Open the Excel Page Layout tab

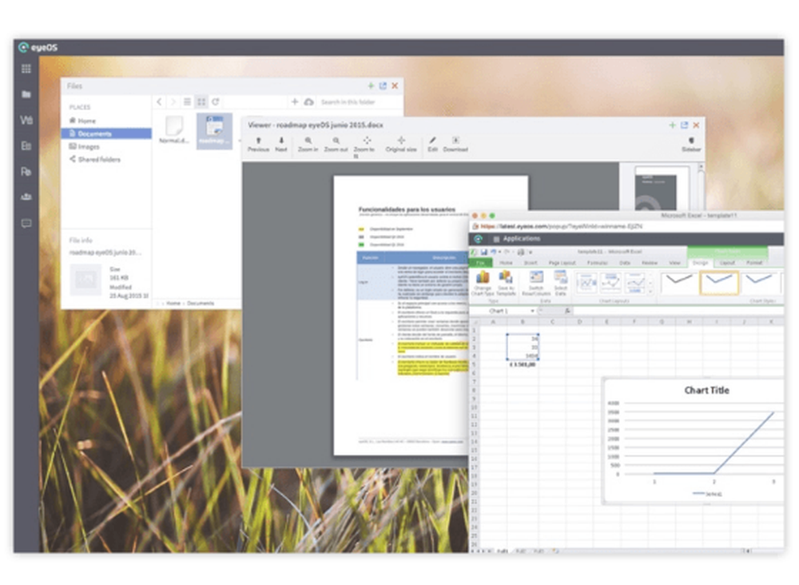coord(562,262)
